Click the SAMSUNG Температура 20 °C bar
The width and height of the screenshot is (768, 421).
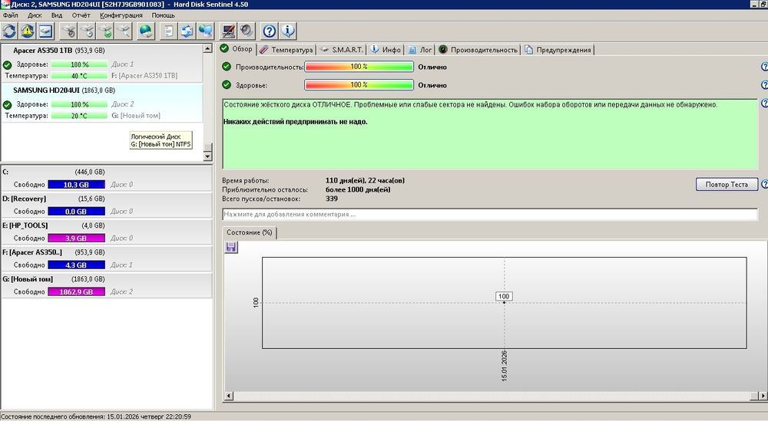(x=79, y=116)
